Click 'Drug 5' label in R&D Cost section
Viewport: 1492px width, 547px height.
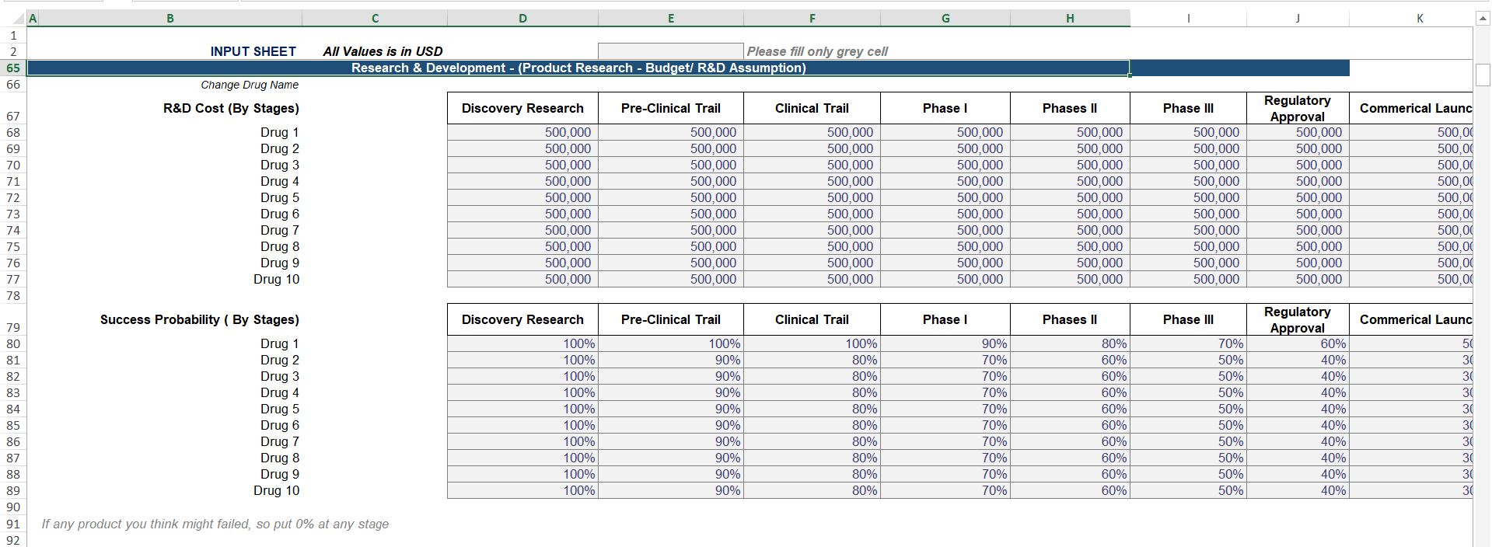click(x=280, y=197)
